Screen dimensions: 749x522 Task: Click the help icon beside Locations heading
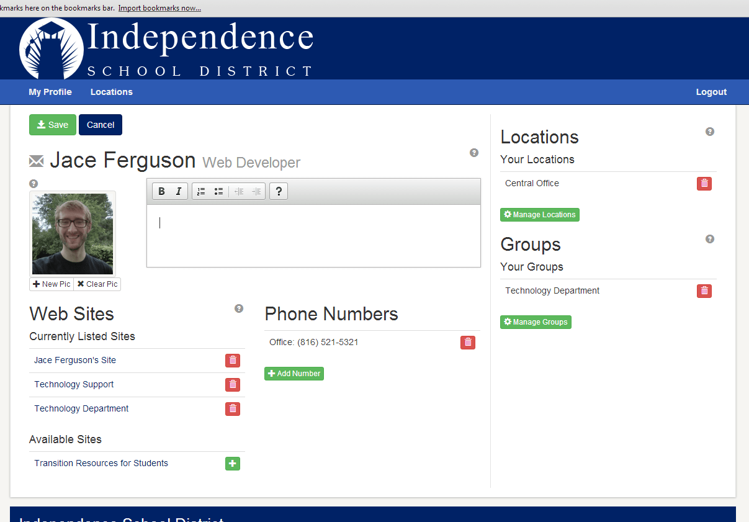coord(710,132)
